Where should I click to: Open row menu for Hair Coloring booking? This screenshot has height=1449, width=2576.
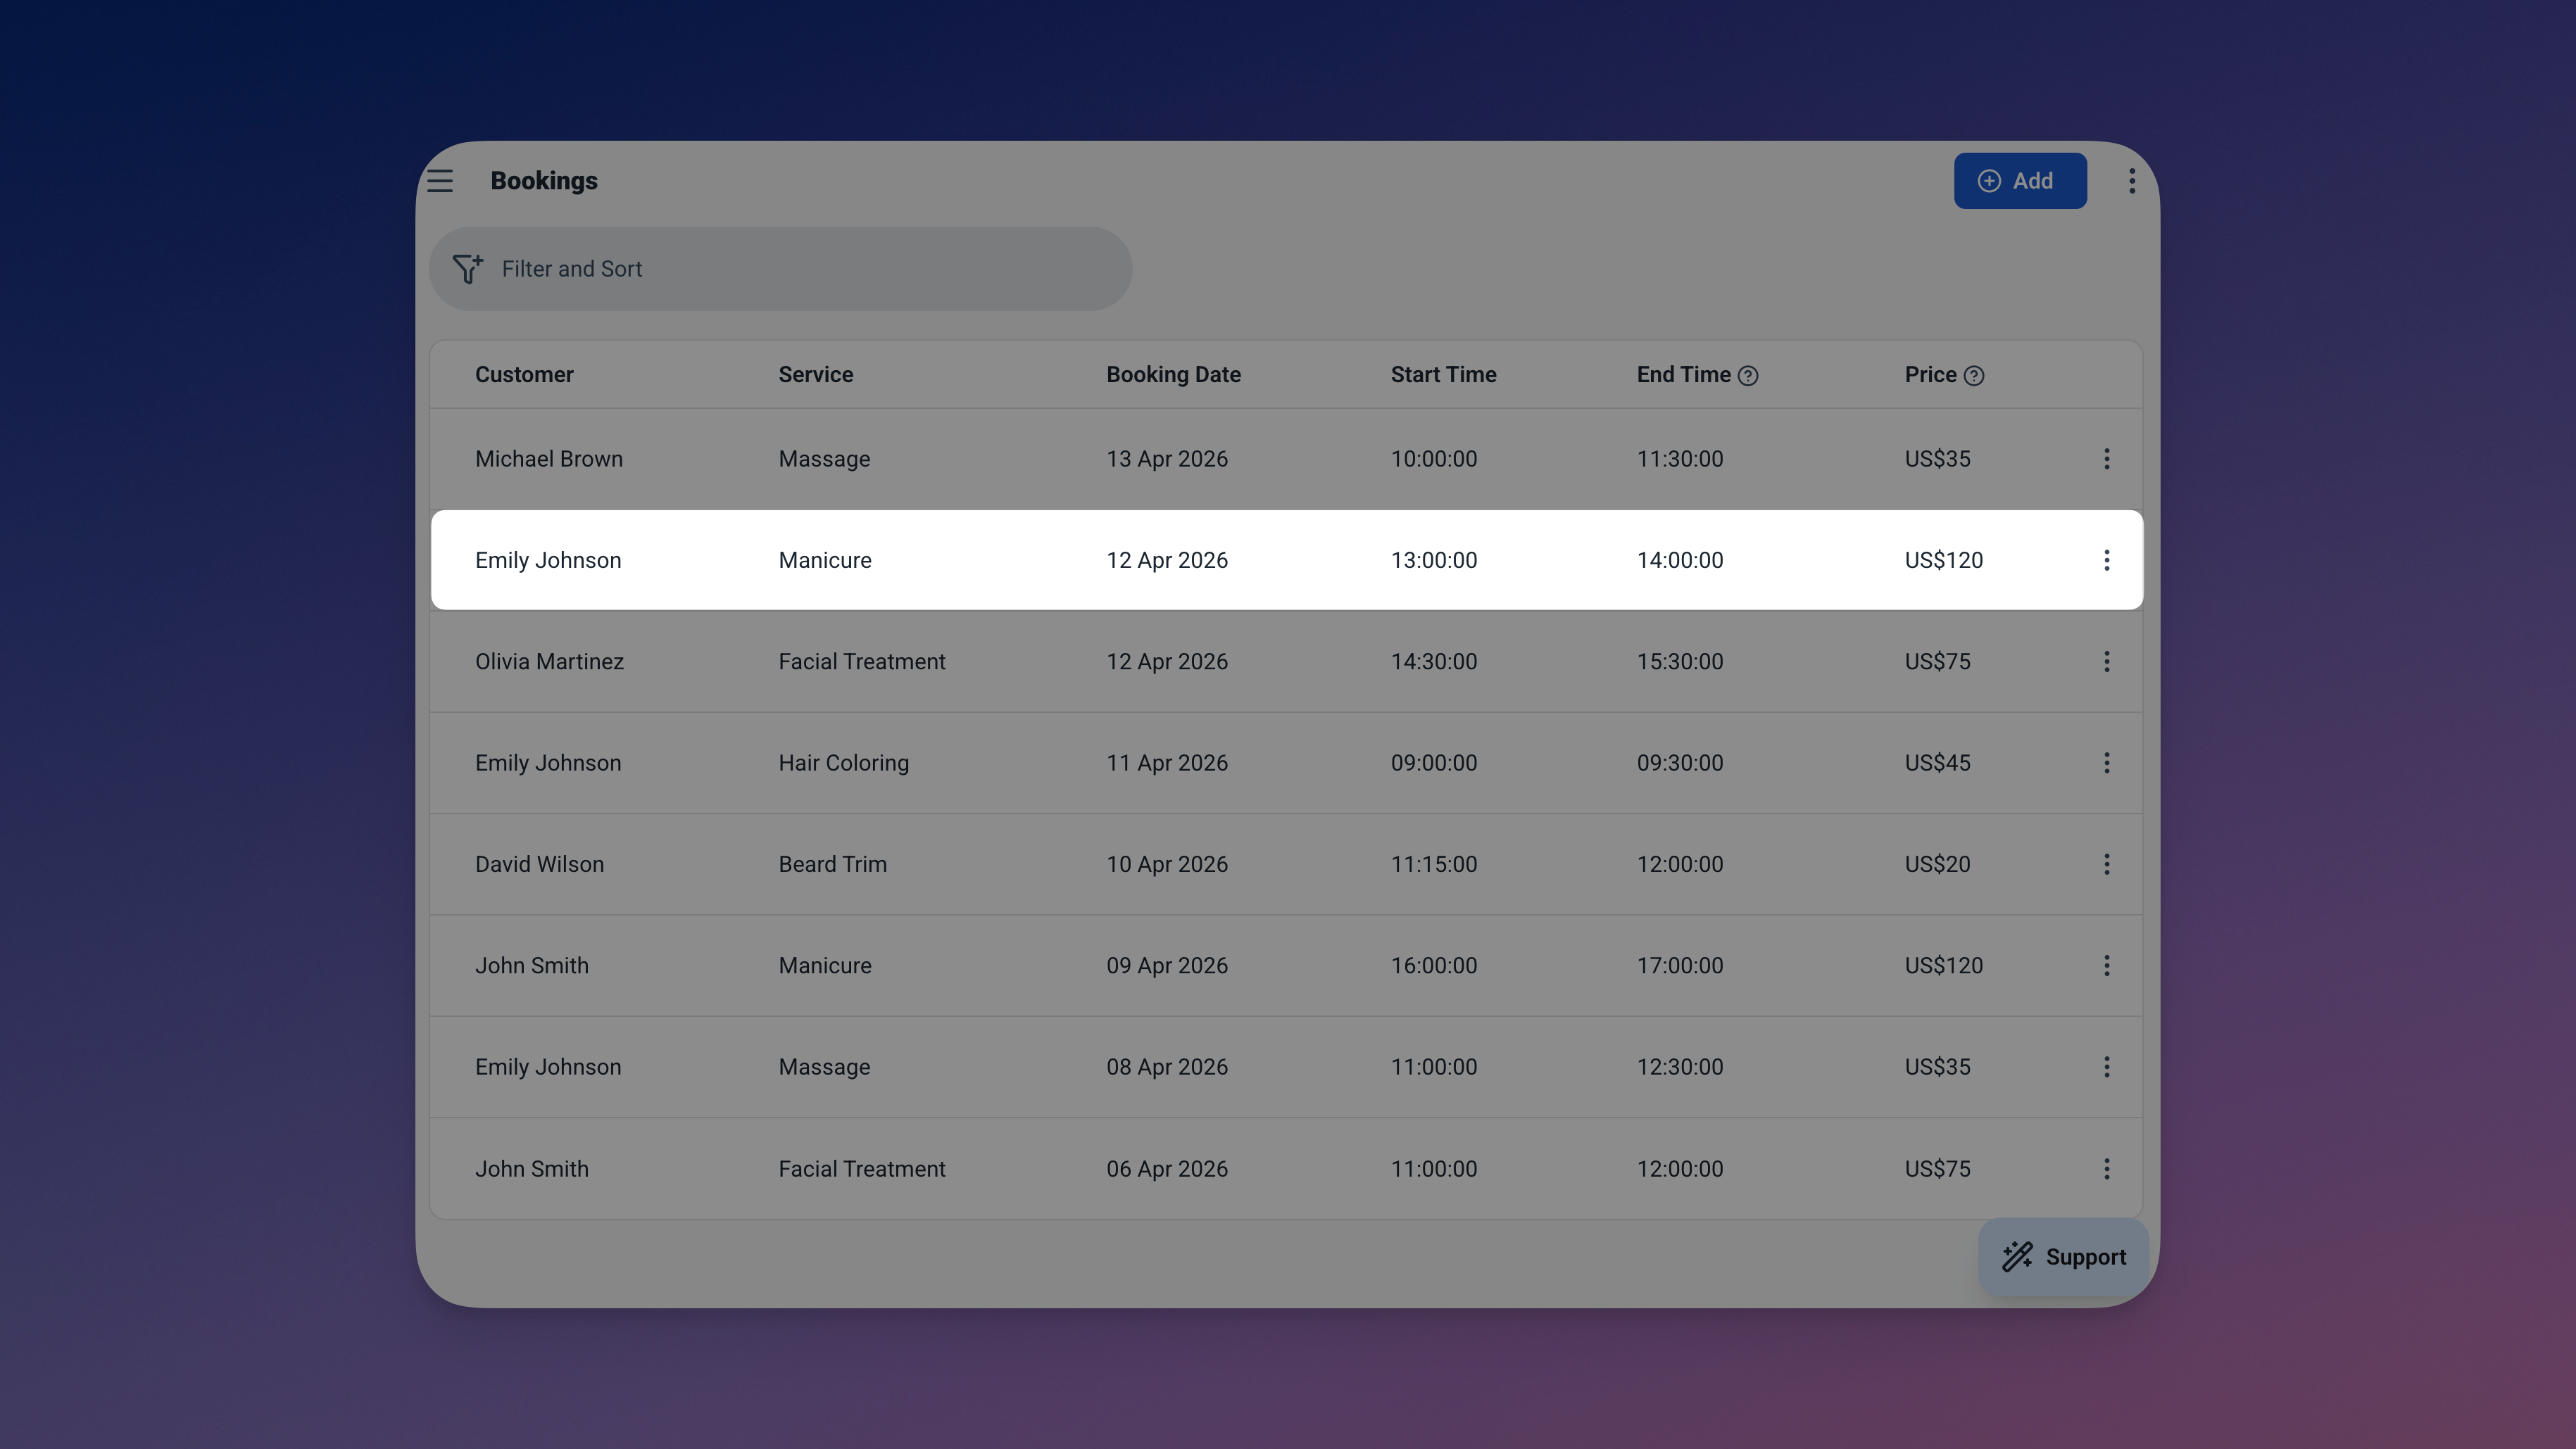coord(2106,762)
